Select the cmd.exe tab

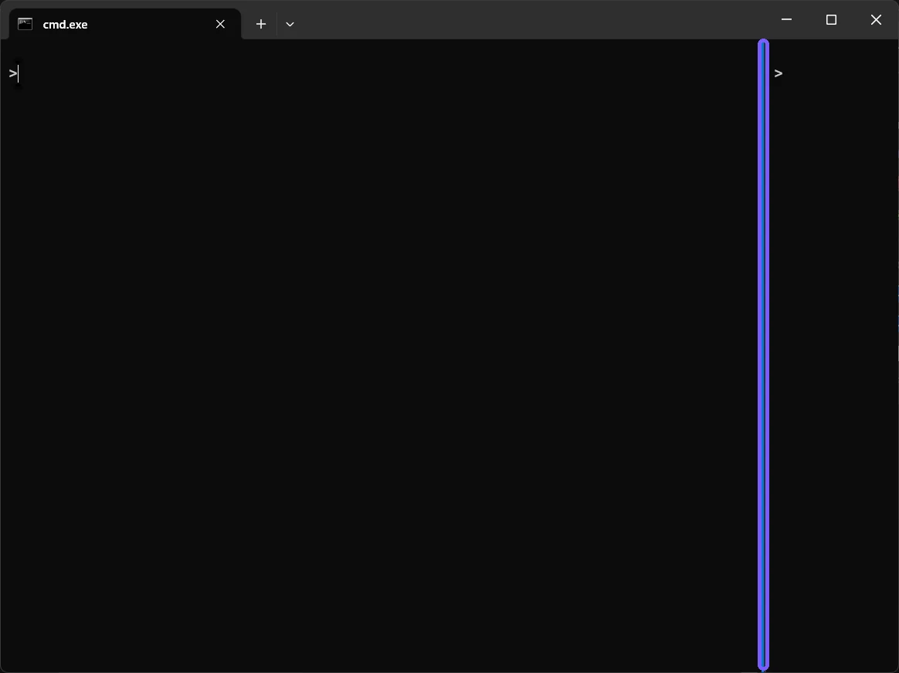[125, 24]
